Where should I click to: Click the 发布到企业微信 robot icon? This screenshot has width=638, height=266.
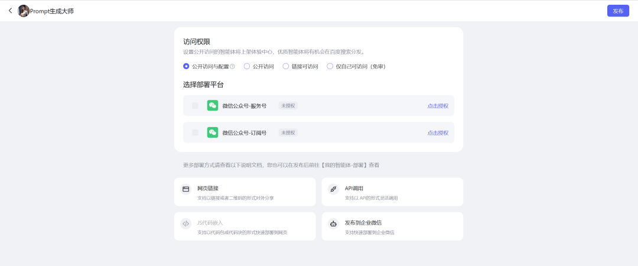(x=334, y=223)
